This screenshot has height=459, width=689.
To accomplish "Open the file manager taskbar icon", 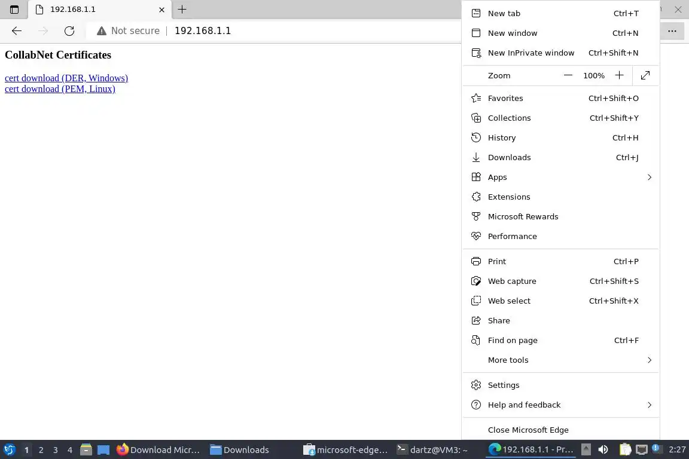I will click(86, 450).
